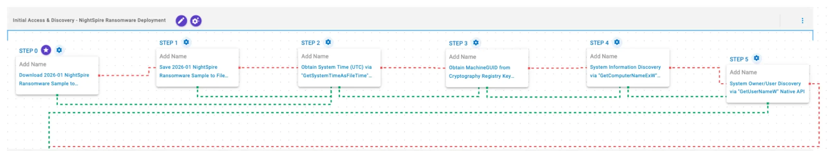833x151 pixels.
Task: Click Add Name field in Step 5
Action: [x=743, y=72]
